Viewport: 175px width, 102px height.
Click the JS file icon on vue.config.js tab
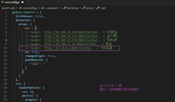[2, 2]
